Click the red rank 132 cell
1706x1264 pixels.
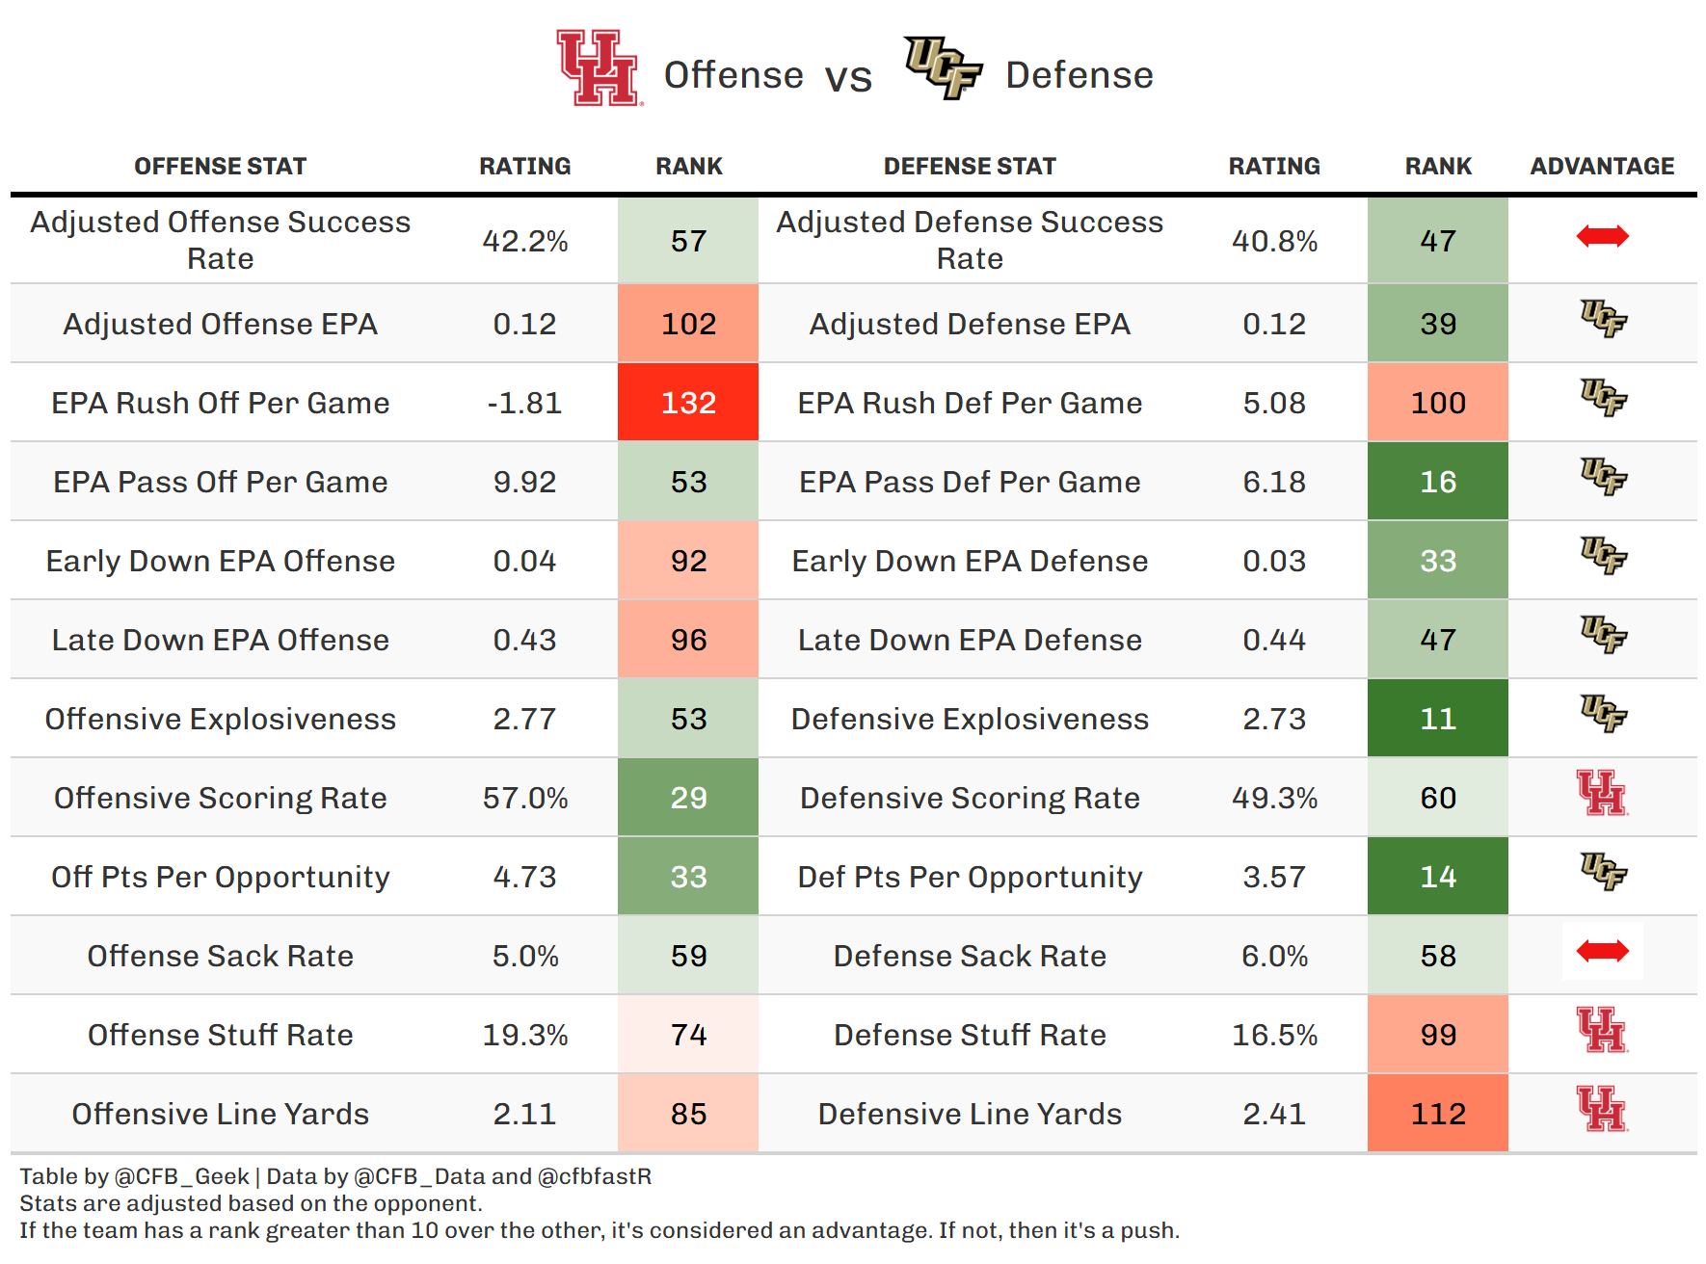pos(688,403)
